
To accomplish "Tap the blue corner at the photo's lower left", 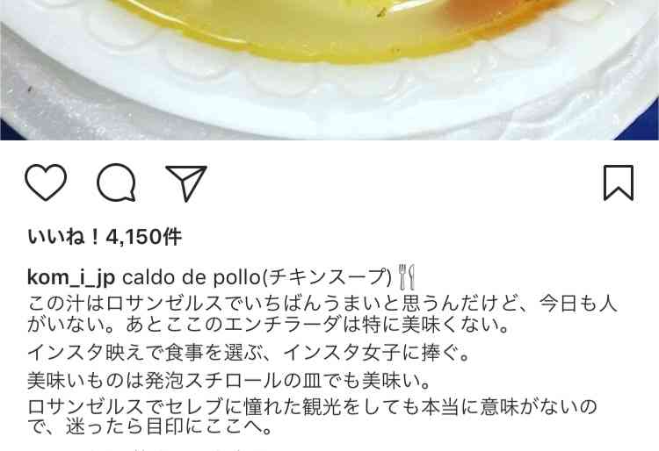I will [8, 131].
